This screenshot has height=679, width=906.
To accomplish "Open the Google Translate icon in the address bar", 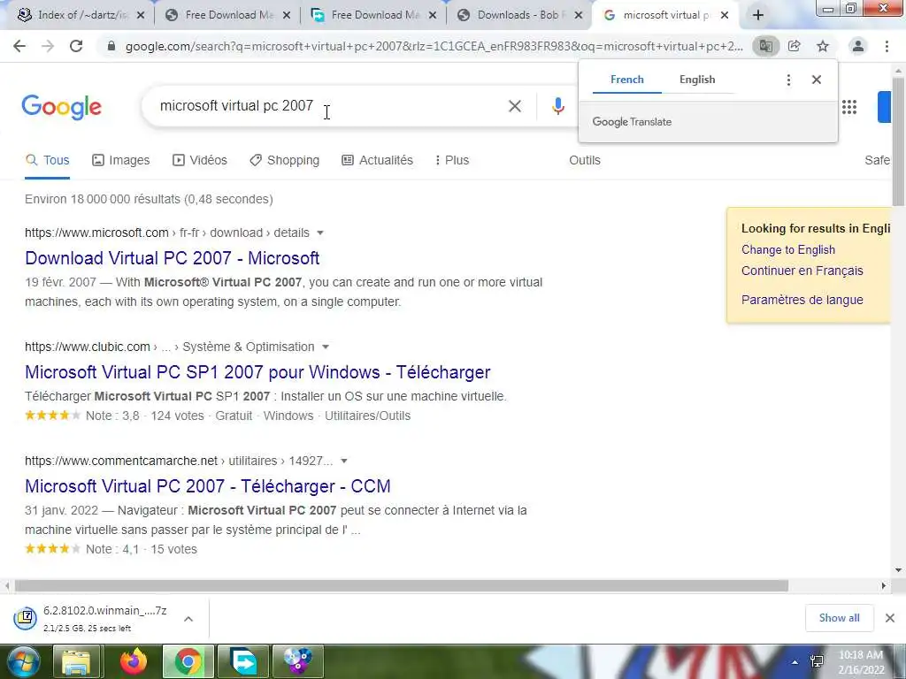I will point(765,46).
